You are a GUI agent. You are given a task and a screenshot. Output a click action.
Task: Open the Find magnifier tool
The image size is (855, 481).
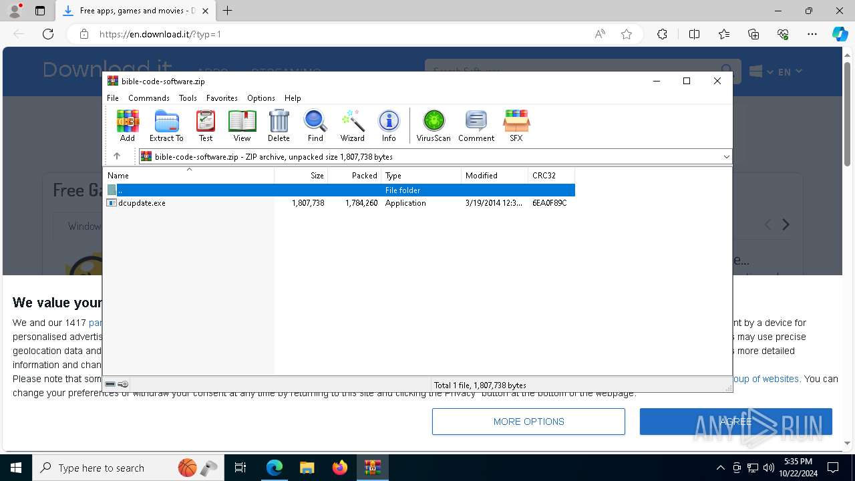pos(315,126)
